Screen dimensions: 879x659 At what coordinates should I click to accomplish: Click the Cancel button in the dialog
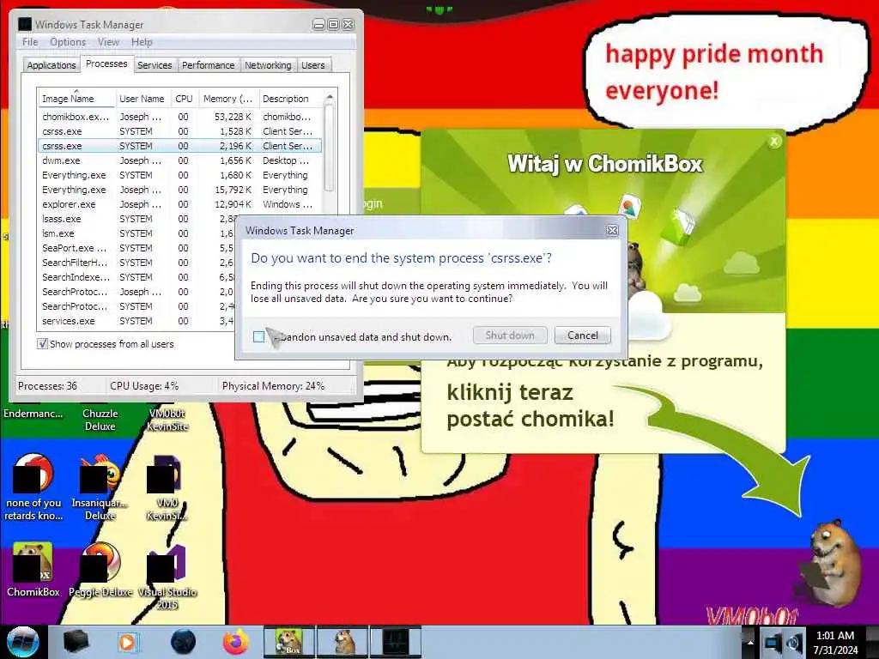(583, 336)
